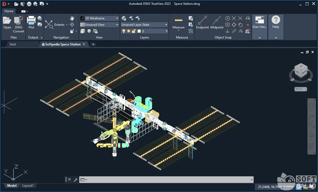
Task: Click the white color swatch of layer 0
Action: coord(139,31)
